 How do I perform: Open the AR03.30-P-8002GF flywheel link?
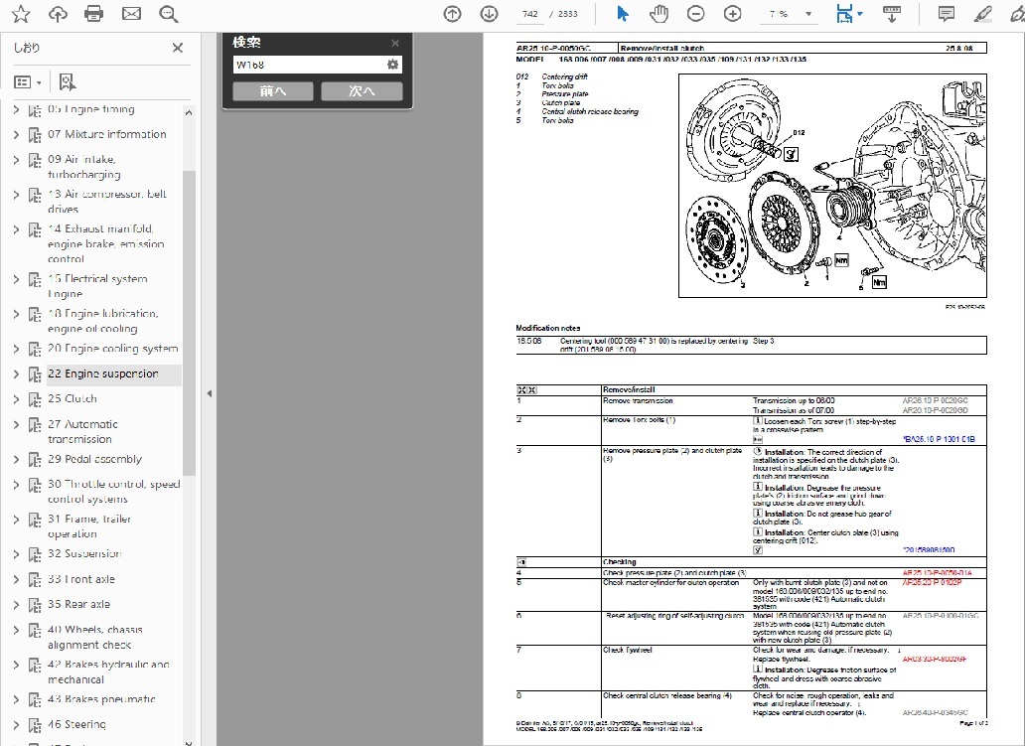[x=935, y=659]
